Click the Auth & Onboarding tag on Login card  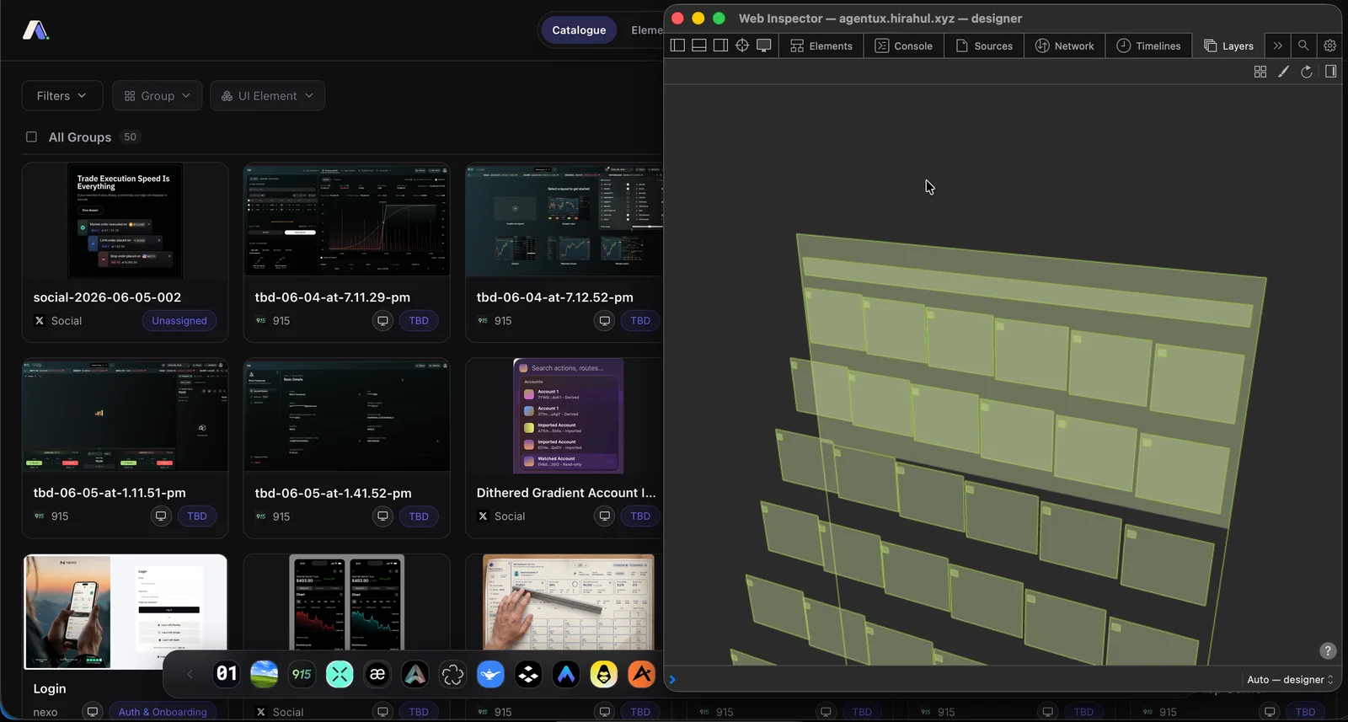[163, 712]
